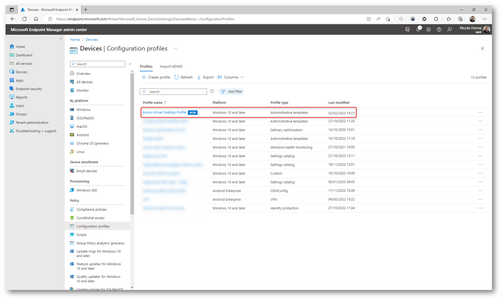
Task: Collapse the Devices submenu panel
Action: pyautogui.click(x=130, y=64)
